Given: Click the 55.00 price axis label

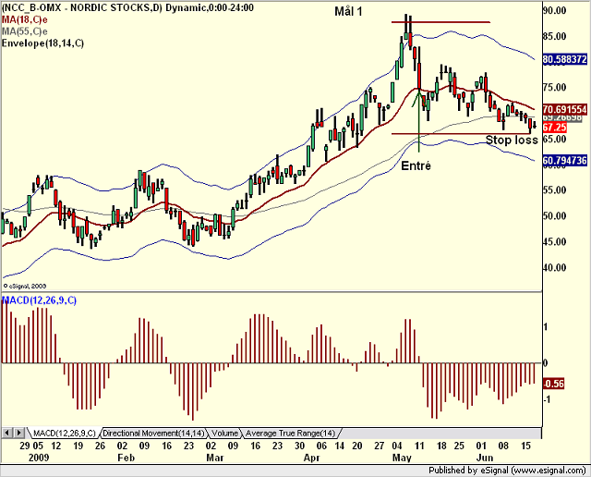Looking at the screenshot, I should tap(554, 190).
